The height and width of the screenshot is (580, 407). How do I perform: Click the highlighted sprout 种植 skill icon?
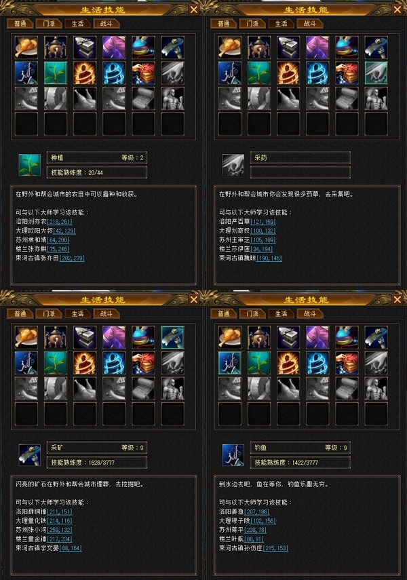56,73
